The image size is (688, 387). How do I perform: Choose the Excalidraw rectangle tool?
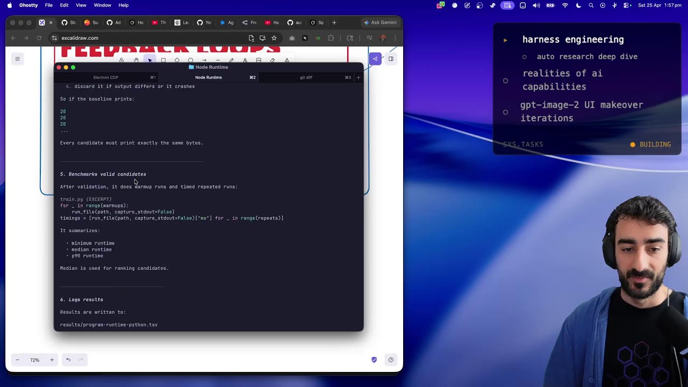[x=163, y=60]
